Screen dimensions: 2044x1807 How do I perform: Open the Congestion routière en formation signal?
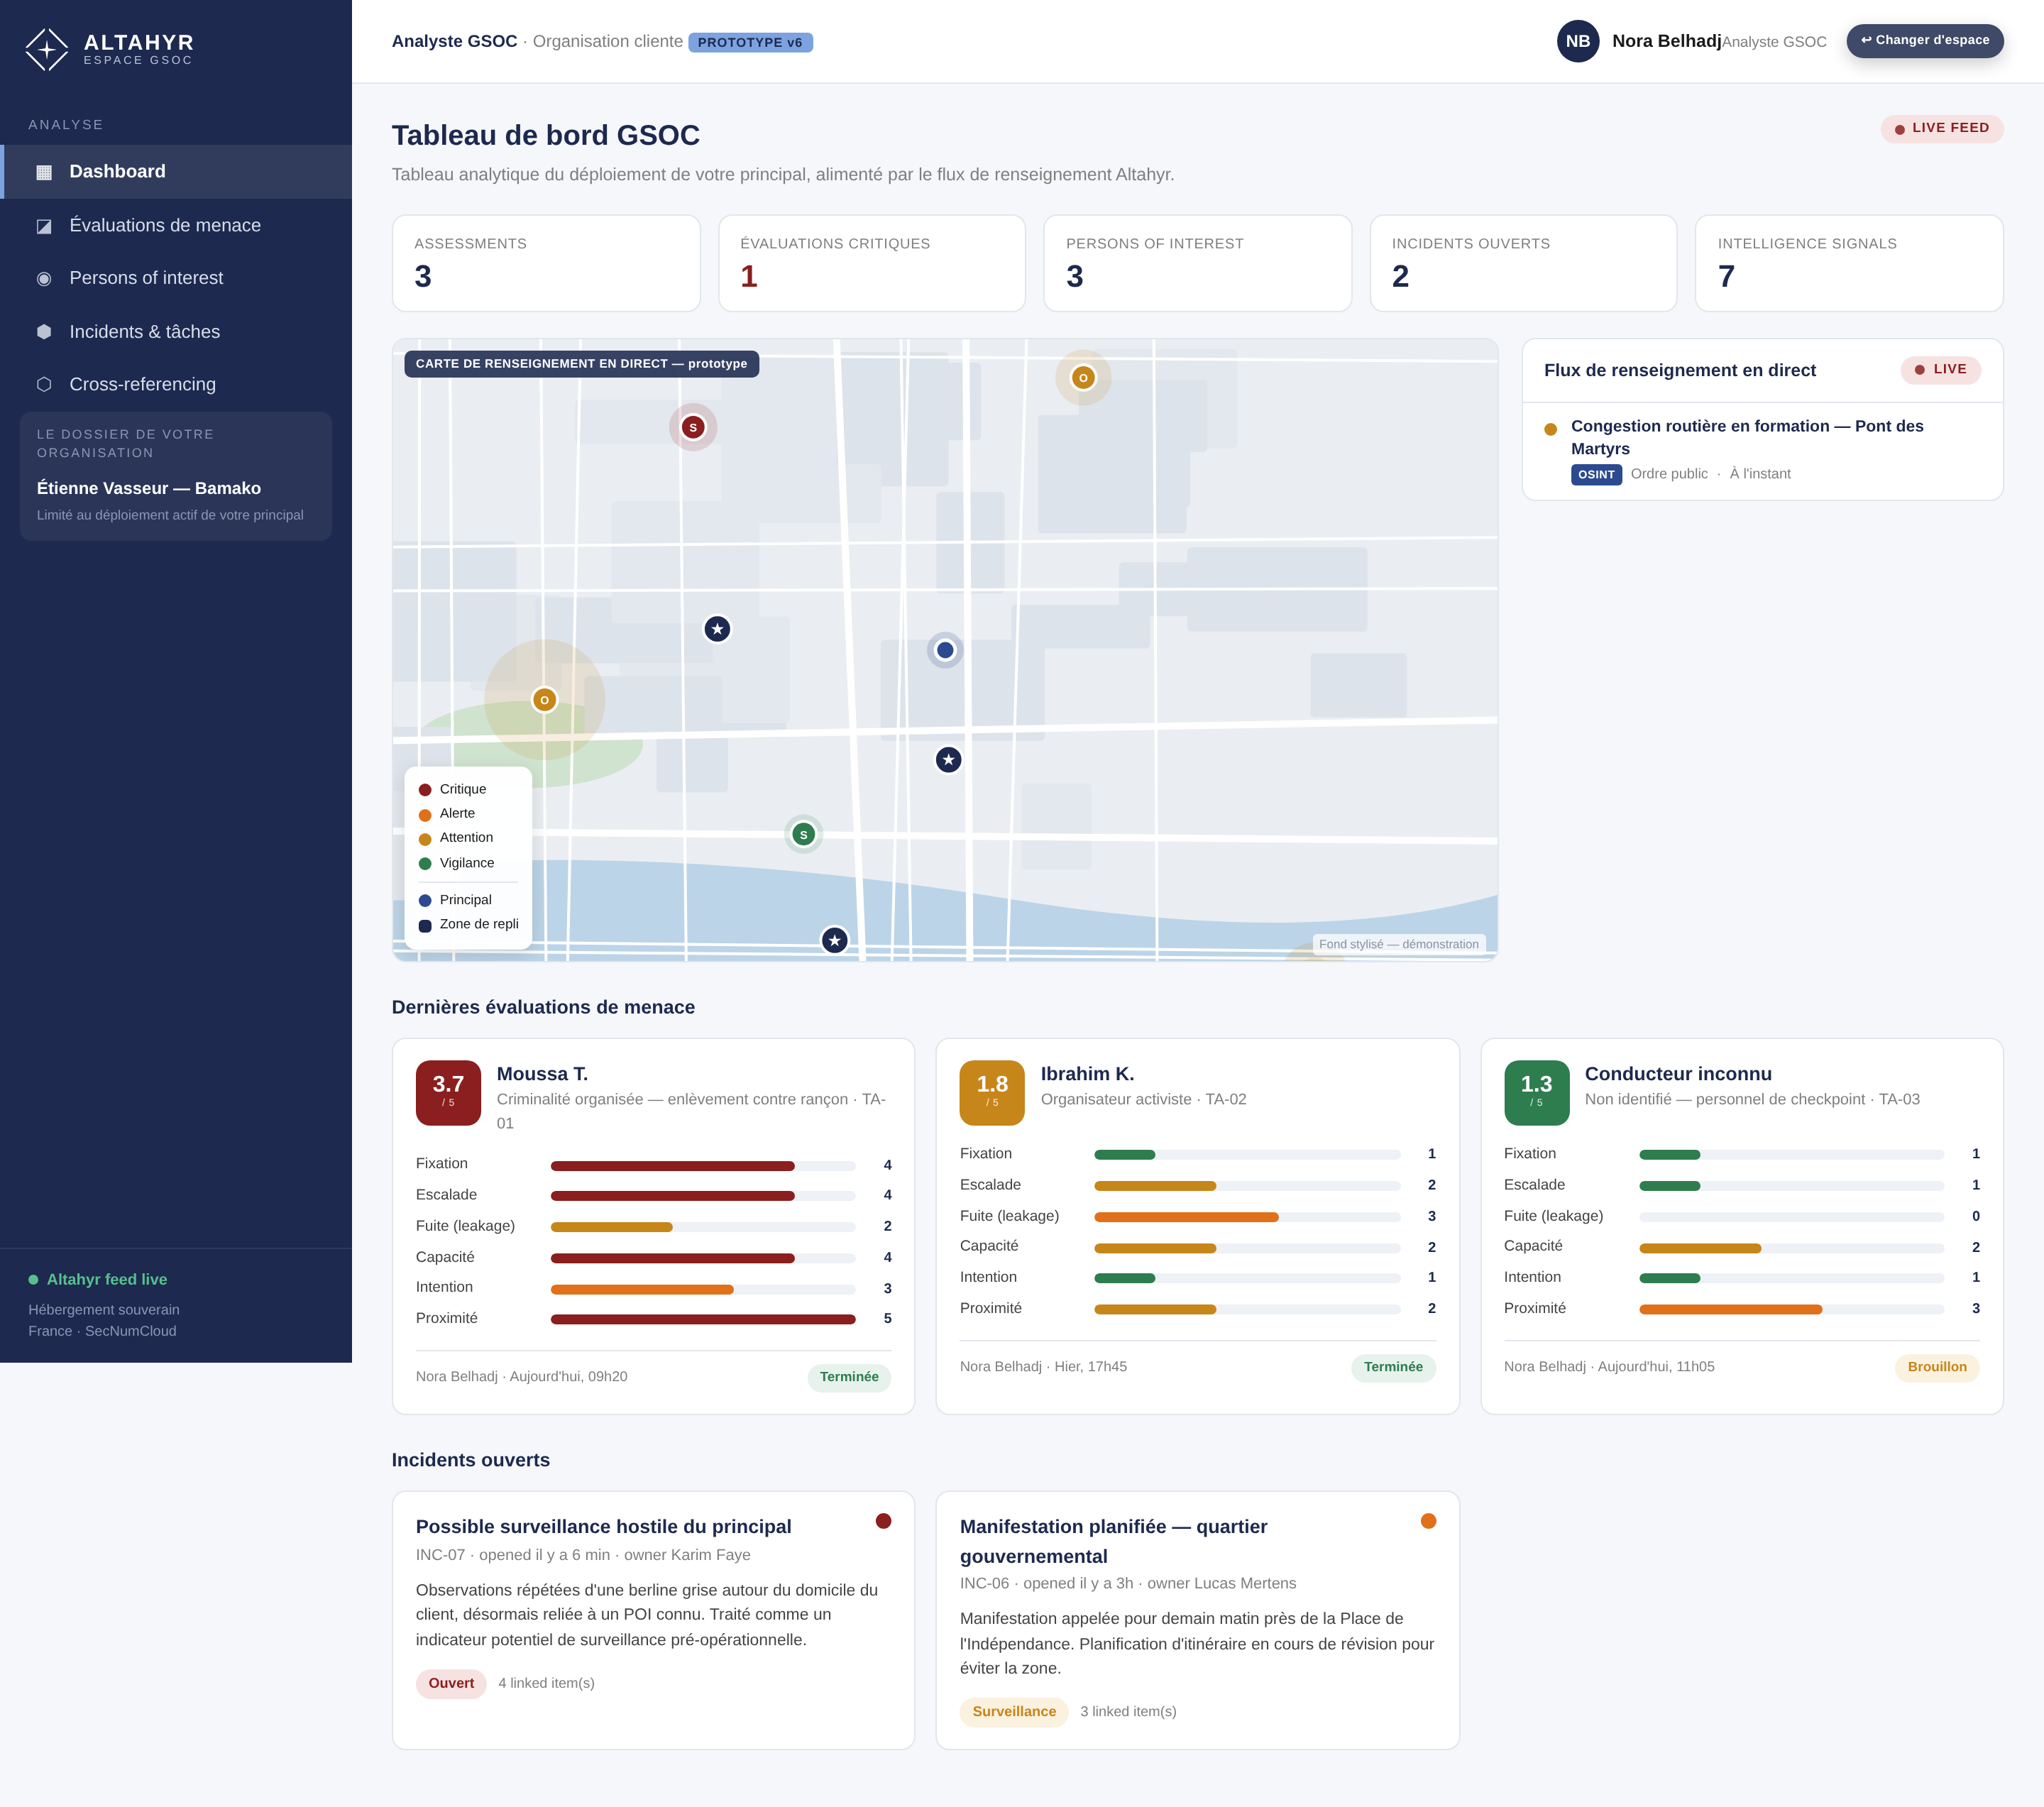[1747, 437]
